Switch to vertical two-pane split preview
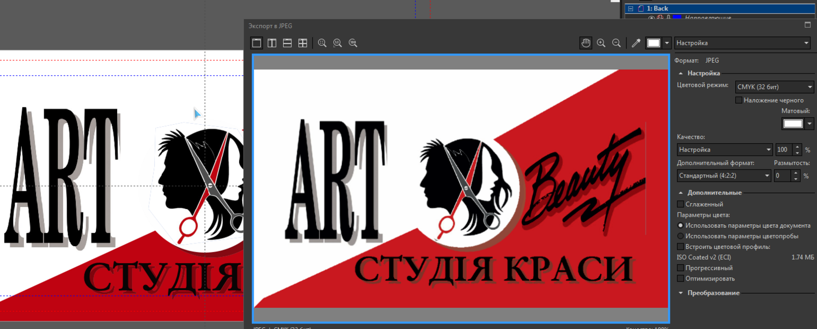The image size is (817, 329). pyautogui.click(x=272, y=42)
